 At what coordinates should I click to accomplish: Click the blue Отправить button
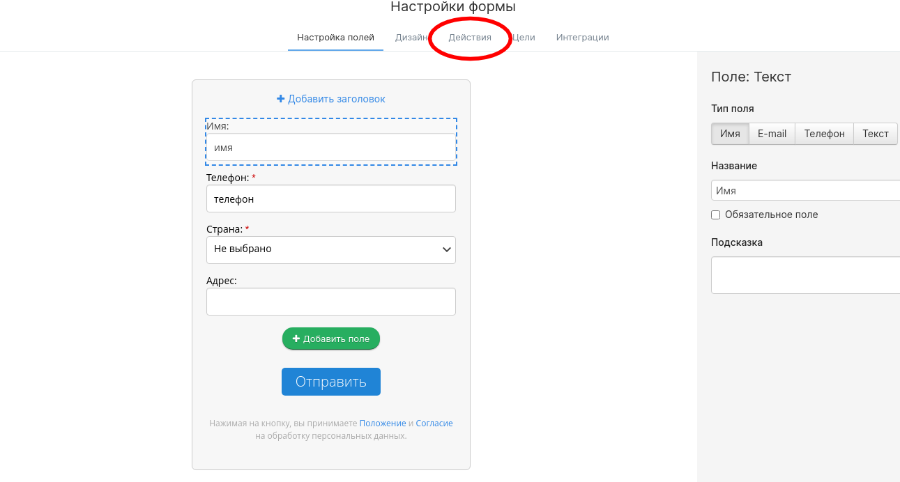(x=331, y=382)
